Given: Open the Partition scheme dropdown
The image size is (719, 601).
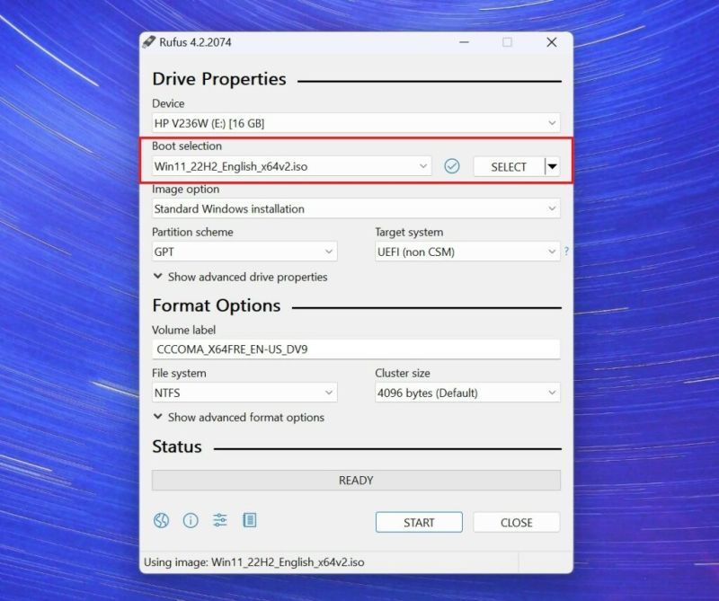Looking at the screenshot, I should click(327, 252).
